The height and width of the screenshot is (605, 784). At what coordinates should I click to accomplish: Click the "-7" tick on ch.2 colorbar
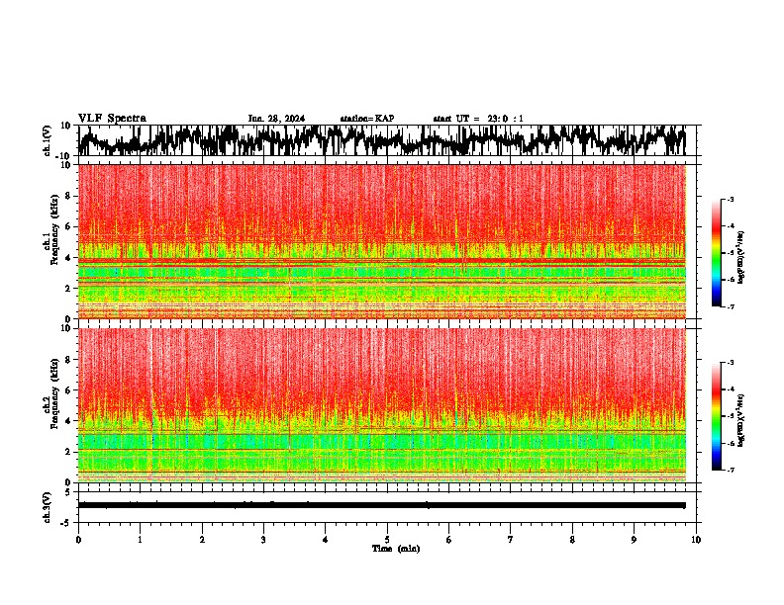(731, 470)
